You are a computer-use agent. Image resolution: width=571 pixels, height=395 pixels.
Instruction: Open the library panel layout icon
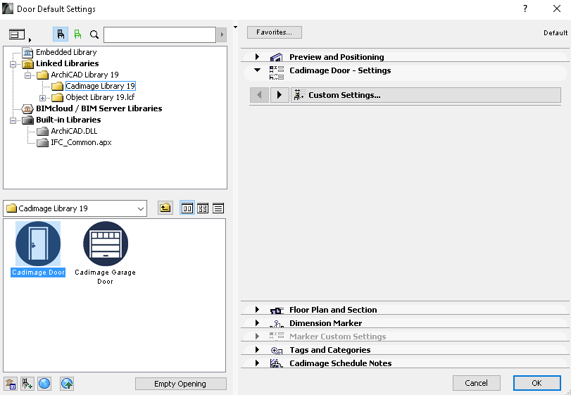click(x=17, y=35)
